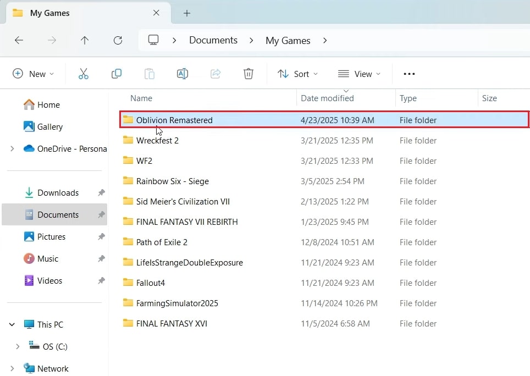
Task: Select the My Games tab
Action: [89, 13]
